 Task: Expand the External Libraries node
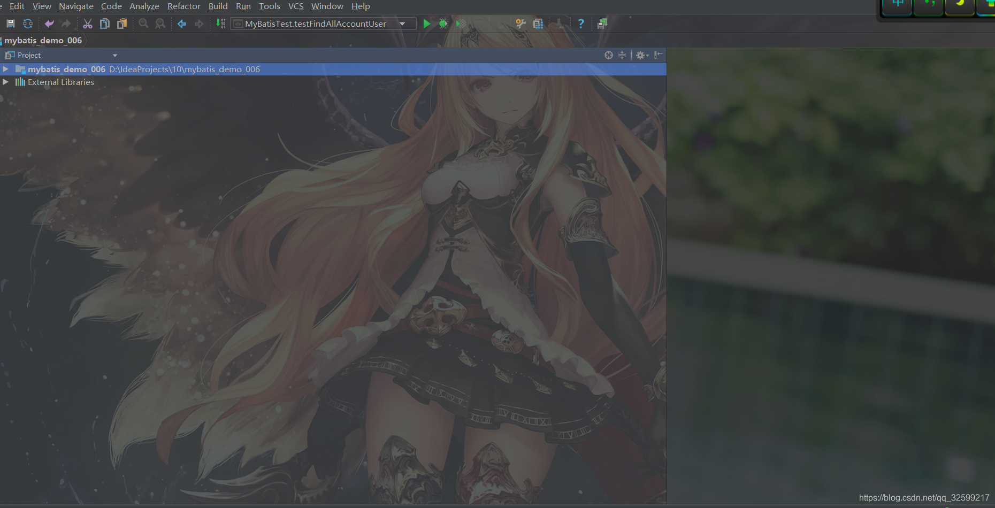tap(5, 82)
